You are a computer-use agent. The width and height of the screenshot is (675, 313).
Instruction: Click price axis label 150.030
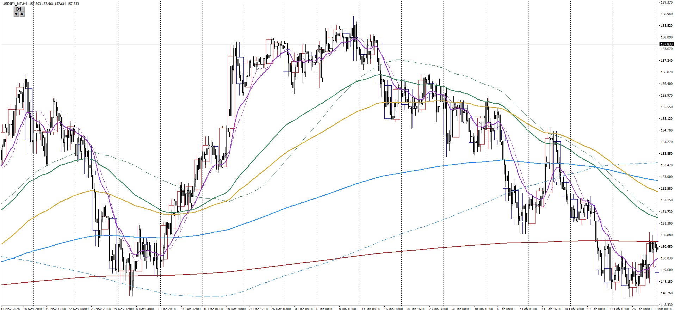point(667,258)
